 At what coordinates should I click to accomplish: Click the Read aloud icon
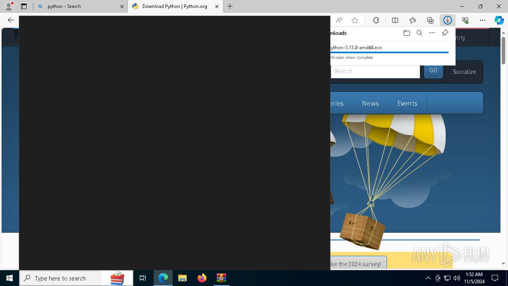[339, 20]
